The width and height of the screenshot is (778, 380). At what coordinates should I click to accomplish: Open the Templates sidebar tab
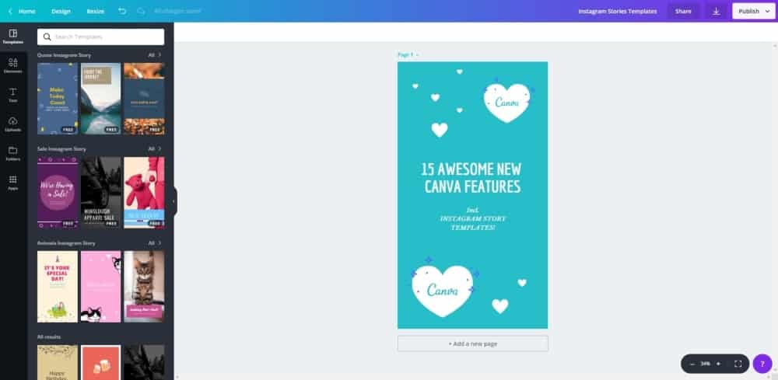click(x=13, y=37)
